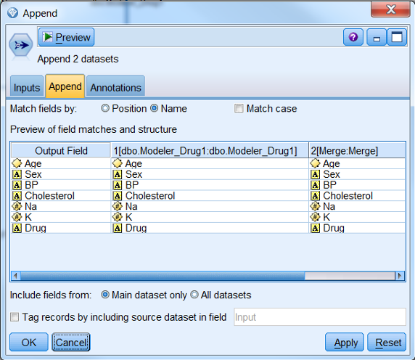This screenshot has height=360, width=415.
Task: Enable Tag records by including source dataset
Action: (15, 317)
